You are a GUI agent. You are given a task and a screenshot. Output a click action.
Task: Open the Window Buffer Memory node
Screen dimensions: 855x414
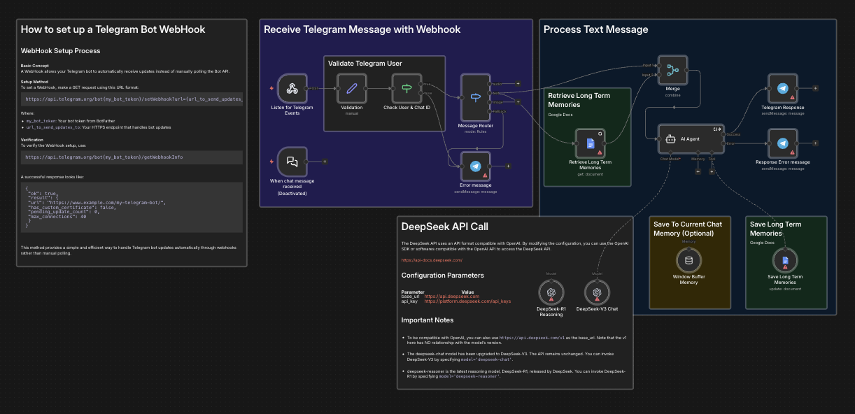tap(688, 260)
